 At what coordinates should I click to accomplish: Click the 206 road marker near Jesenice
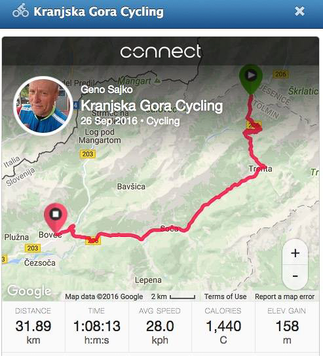280,74
